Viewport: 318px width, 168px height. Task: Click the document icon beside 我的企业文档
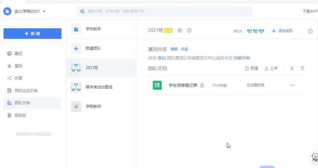(9, 91)
